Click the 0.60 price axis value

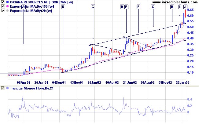click(x=190, y=16)
